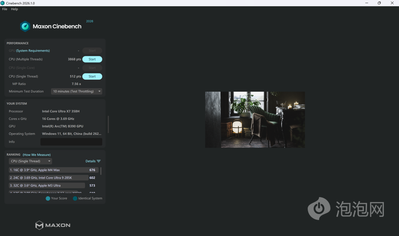Click the Maxon Cinebench hexagon logo icon
The width and height of the screenshot is (399, 236).
point(25,27)
